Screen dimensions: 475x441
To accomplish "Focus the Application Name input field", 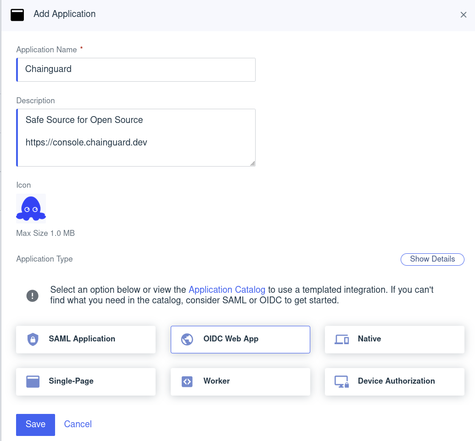I will (136, 69).
